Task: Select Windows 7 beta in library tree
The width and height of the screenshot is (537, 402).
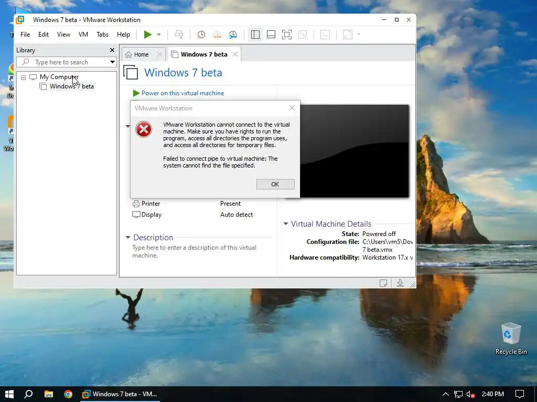Action: (71, 86)
